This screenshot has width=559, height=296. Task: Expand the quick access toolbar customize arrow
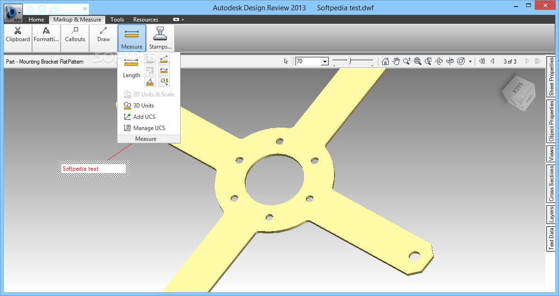85,9
